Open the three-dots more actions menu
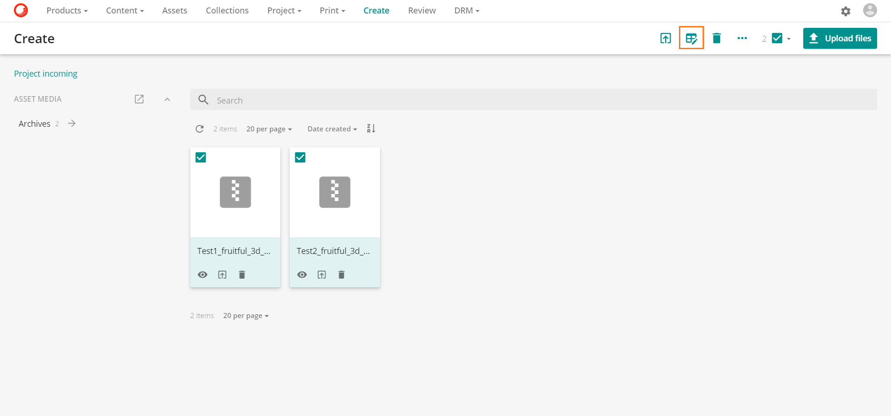This screenshot has height=416, width=891. point(742,38)
